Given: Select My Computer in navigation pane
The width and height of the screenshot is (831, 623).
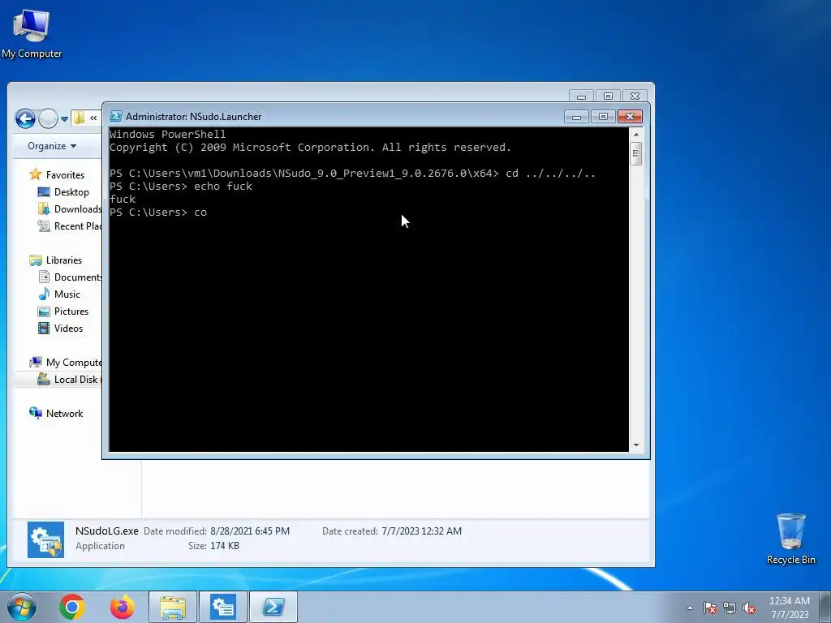Looking at the screenshot, I should (65, 363).
